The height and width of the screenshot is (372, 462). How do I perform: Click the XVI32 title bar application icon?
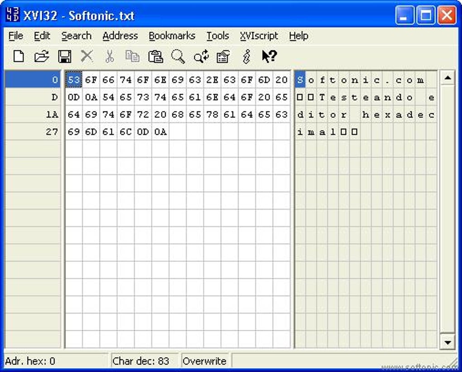[13, 14]
